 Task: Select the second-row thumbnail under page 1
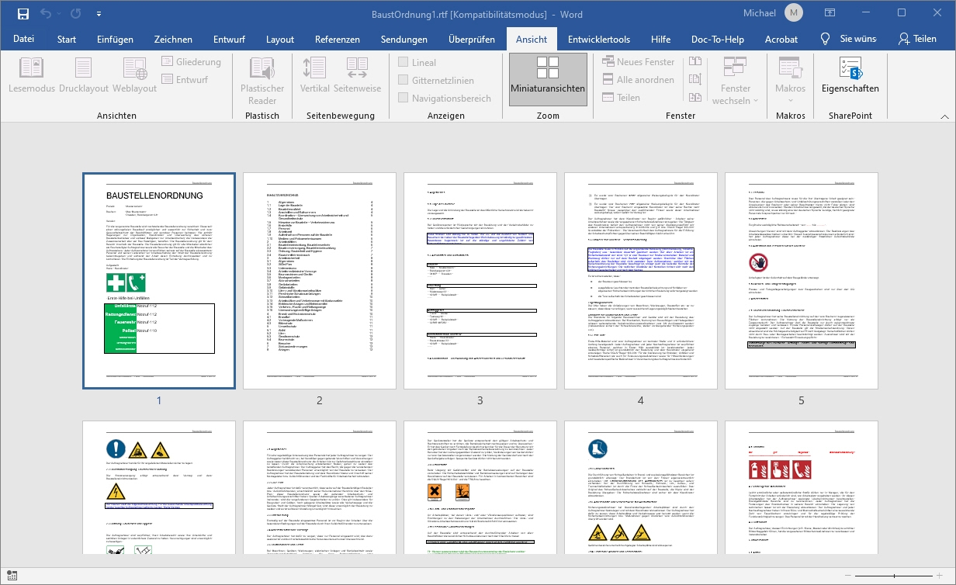click(159, 488)
